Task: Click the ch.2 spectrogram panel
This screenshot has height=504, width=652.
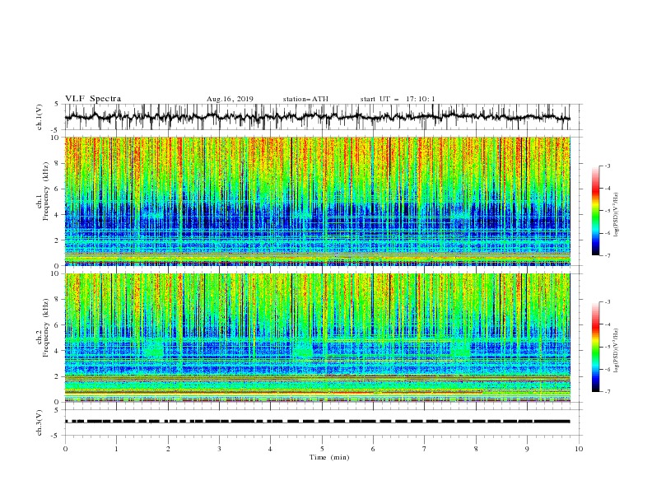Action: pos(318,338)
